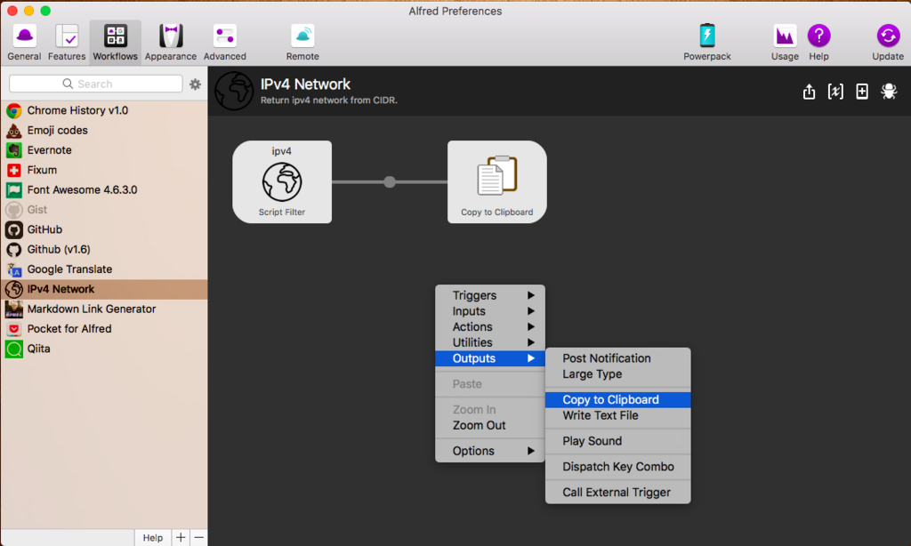Viewport: 911px width, 546px height.
Task: Select Chrome History v1.0 workflow
Action: [104, 110]
